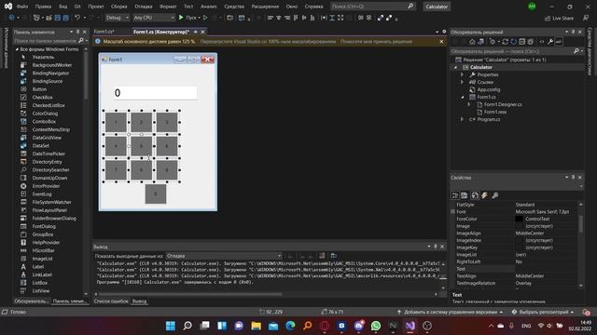The width and height of the screenshot is (597, 335).
Task: Expand the Form1.Designer.cs node
Action: [x=469, y=104]
